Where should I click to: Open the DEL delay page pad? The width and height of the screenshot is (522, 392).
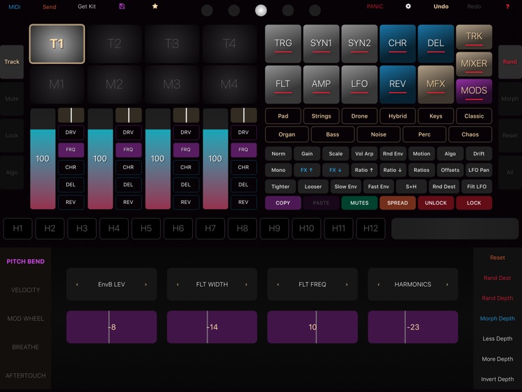(x=436, y=44)
